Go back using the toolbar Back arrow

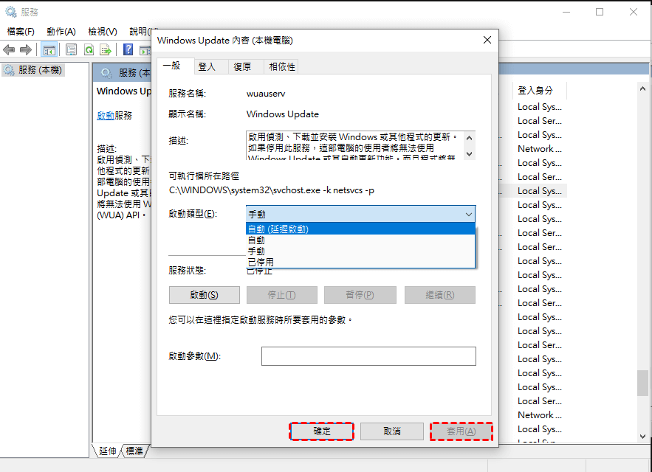[9, 50]
